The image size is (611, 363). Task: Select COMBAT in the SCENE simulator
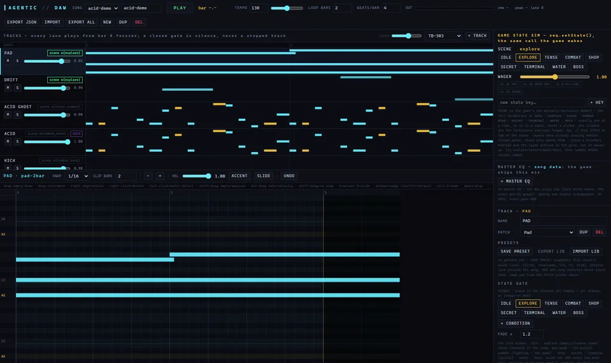573,57
